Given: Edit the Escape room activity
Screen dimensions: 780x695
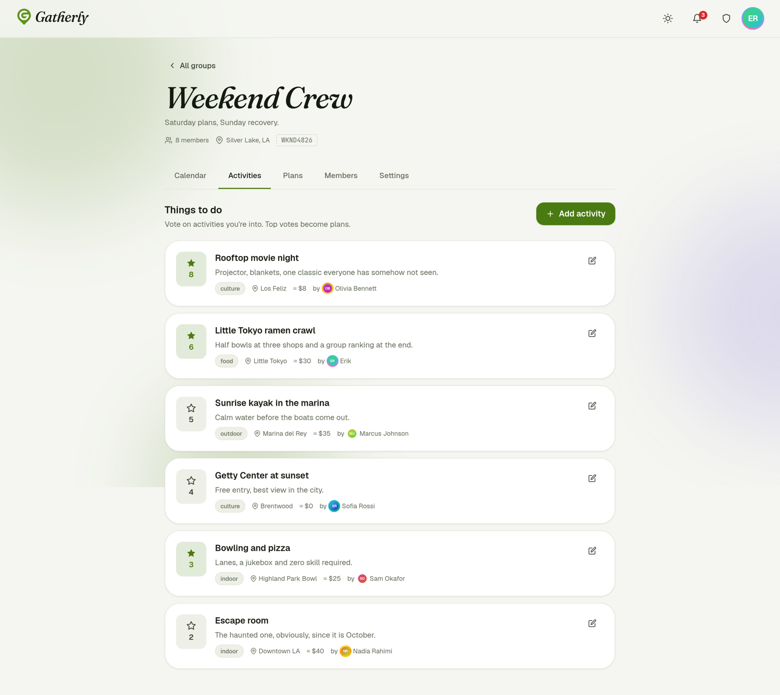Looking at the screenshot, I should point(592,623).
